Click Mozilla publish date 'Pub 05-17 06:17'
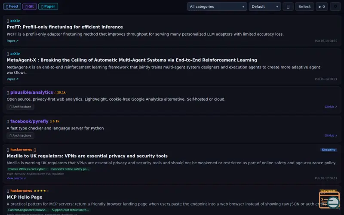Screen dimensions: 344x215 [x=326, y=178]
